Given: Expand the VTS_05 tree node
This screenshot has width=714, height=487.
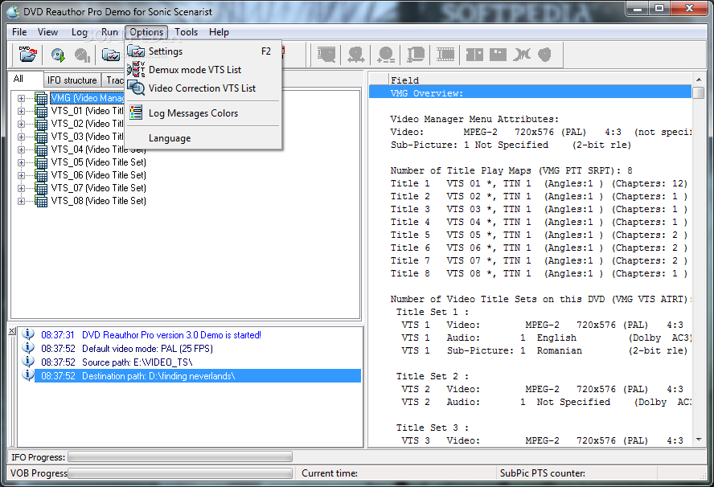Looking at the screenshot, I should 21,162.
